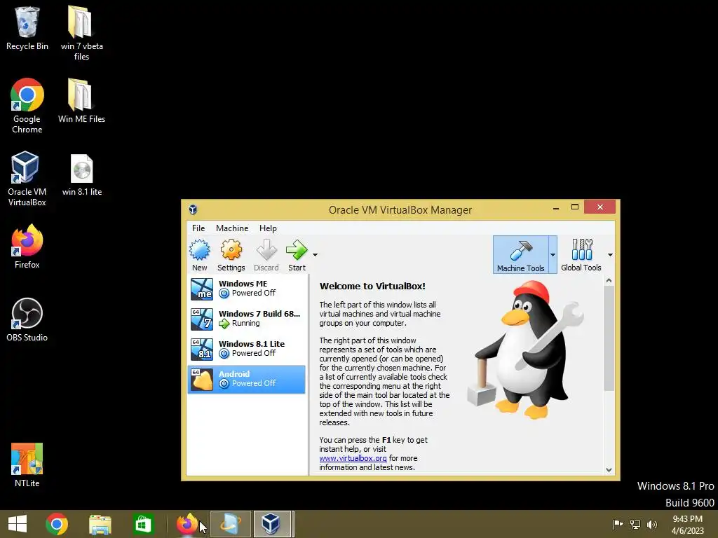Maximize the VirtualBox Manager window
The height and width of the screenshot is (538, 718).
(x=575, y=207)
